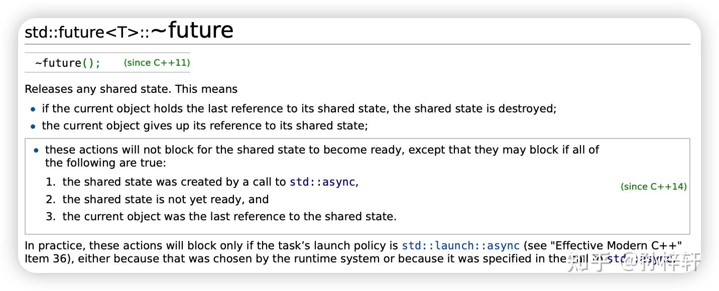Click the "Item 36" reference text
This screenshot has height=291, width=719.
42,259
